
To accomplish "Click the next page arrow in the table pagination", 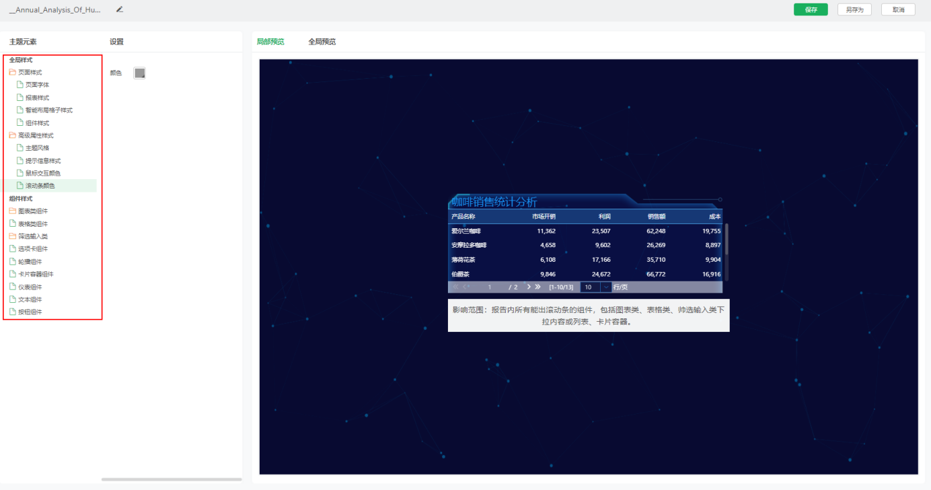I will 528,287.
